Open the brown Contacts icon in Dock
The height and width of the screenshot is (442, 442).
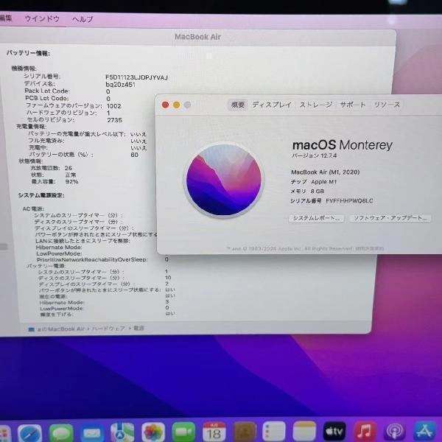pos(245,432)
